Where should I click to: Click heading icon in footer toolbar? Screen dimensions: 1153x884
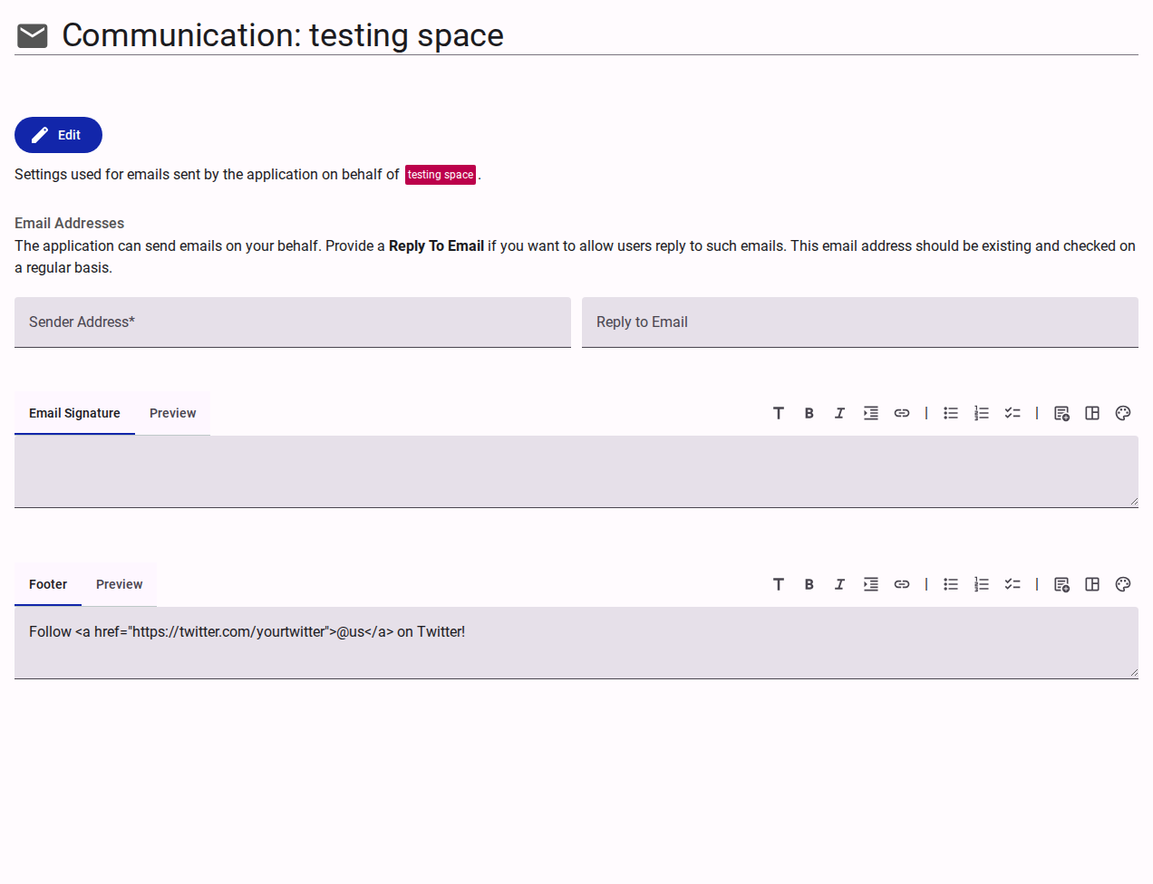pyautogui.click(x=779, y=584)
